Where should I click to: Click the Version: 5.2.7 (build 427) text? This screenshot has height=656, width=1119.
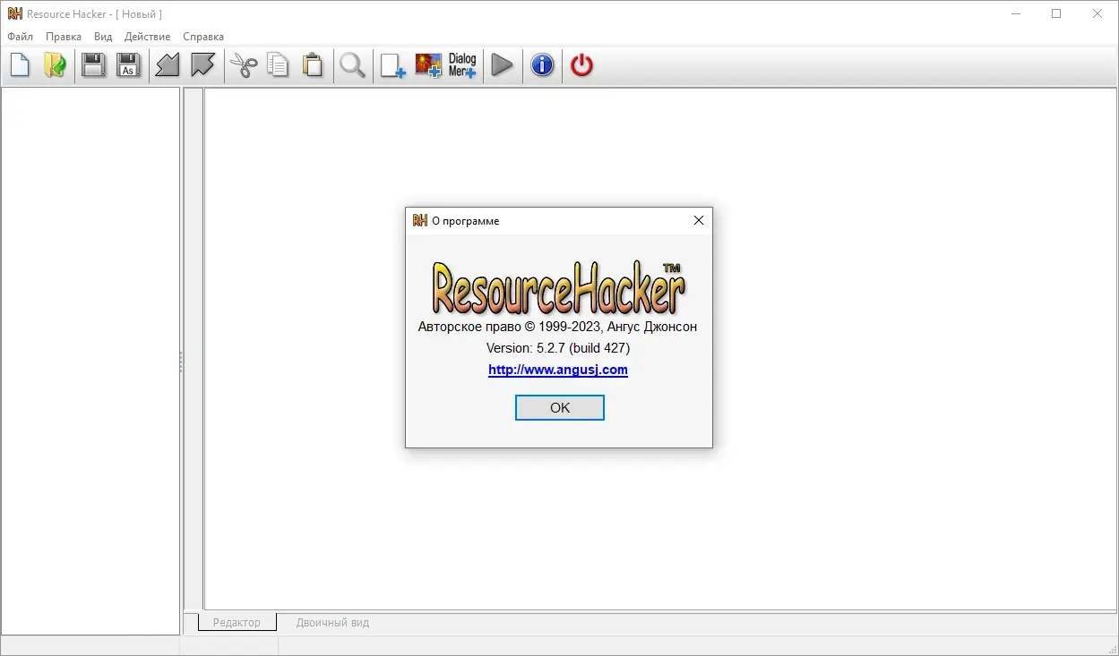pos(558,348)
